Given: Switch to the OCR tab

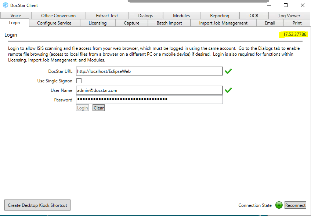Looking at the screenshot, I should [x=254, y=16].
